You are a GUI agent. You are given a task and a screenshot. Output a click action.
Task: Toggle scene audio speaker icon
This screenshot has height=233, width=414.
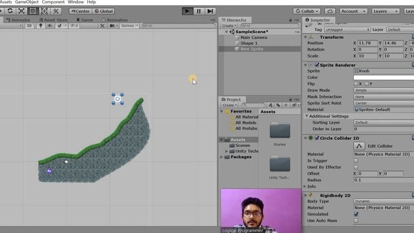(x=50, y=26)
